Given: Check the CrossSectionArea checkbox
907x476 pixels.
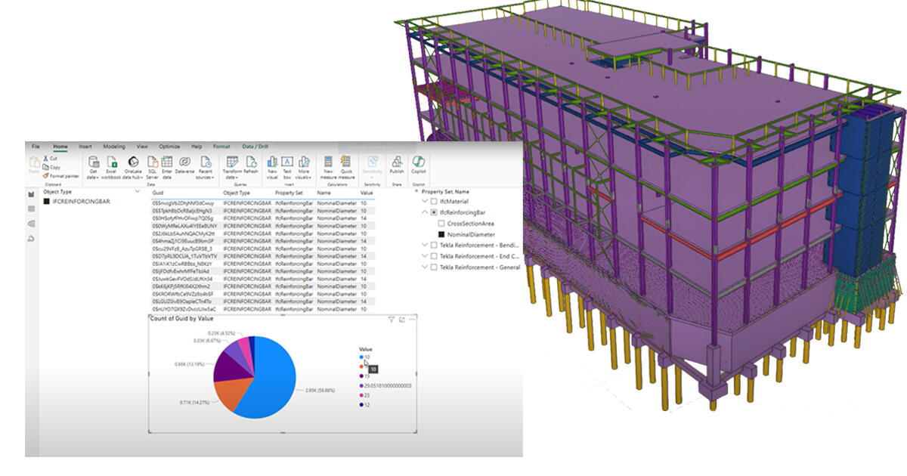Looking at the screenshot, I should coord(441,224).
